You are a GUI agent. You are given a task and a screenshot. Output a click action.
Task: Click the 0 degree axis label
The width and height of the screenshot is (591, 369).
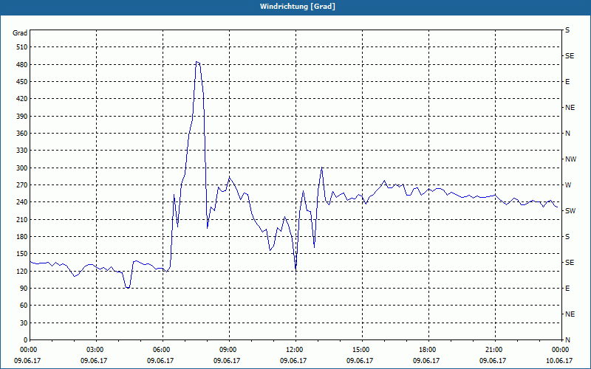[26, 339]
